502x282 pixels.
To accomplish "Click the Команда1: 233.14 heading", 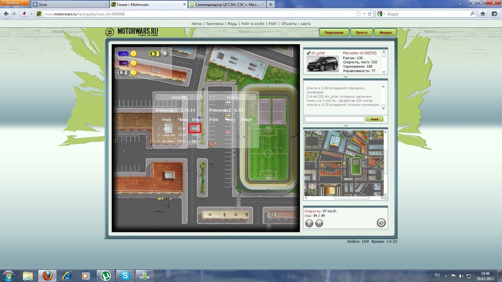I will tap(175, 110).
